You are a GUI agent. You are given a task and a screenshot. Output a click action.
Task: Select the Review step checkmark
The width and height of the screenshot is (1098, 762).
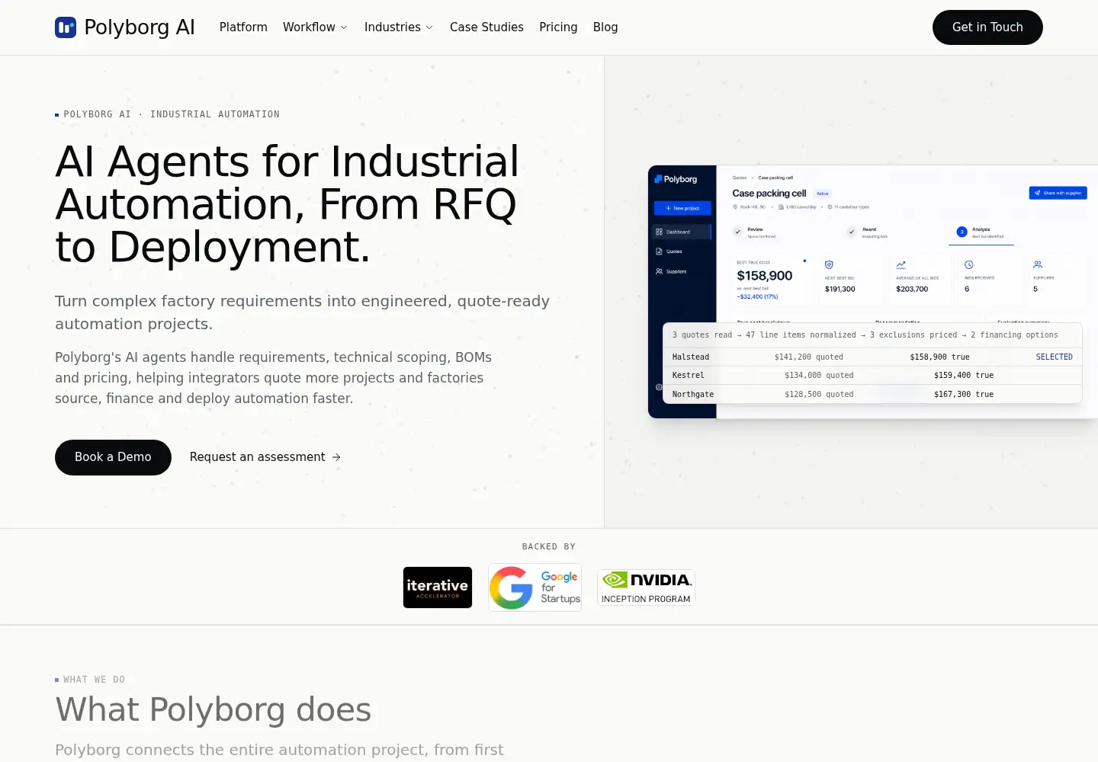[x=737, y=232]
